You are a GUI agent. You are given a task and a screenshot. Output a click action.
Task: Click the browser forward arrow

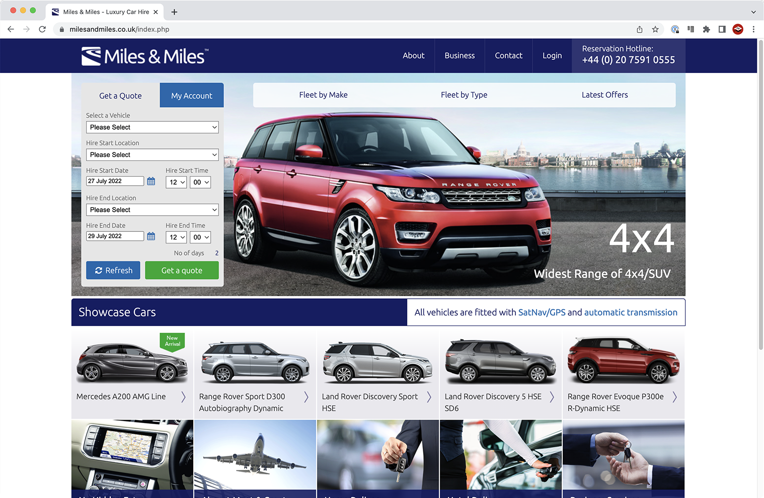click(27, 29)
